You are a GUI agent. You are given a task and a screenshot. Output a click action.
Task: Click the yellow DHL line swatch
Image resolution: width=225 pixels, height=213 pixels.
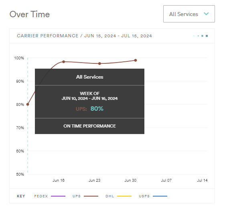coord(124,196)
